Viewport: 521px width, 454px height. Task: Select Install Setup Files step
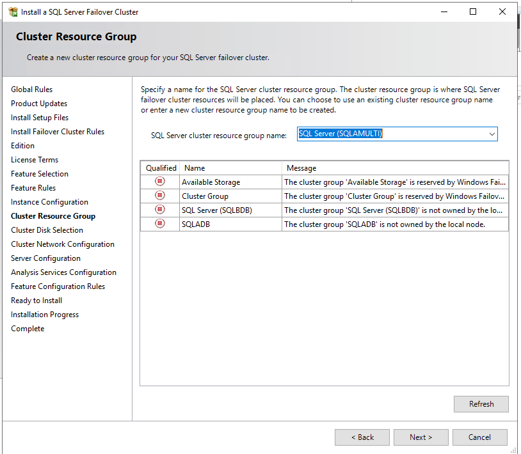tap(40, 118)
